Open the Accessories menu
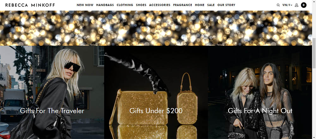 [x=160, y=5]
